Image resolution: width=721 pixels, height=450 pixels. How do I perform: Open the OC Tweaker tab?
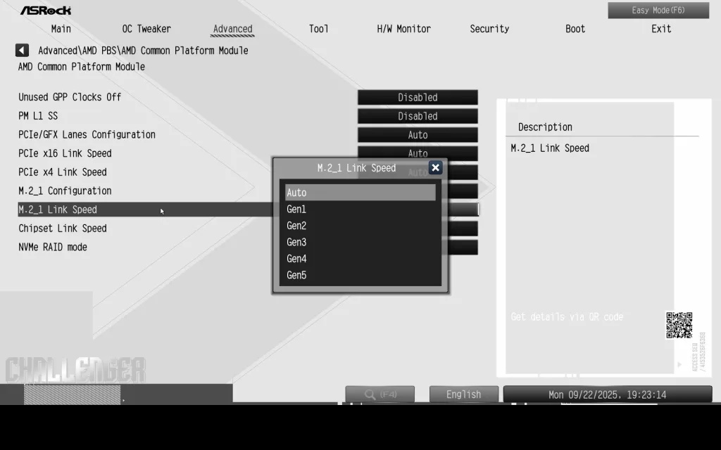146,29
